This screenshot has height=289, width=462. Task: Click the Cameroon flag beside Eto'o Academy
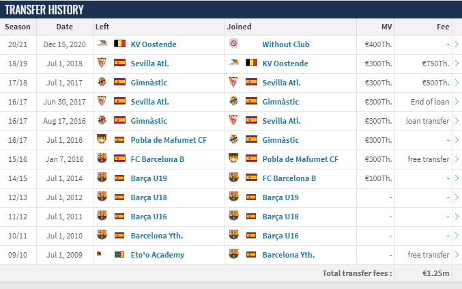(x=119, y=254)
